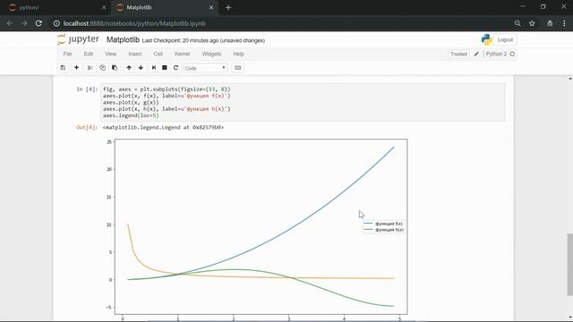Click the In [4] prompt label

87,89
